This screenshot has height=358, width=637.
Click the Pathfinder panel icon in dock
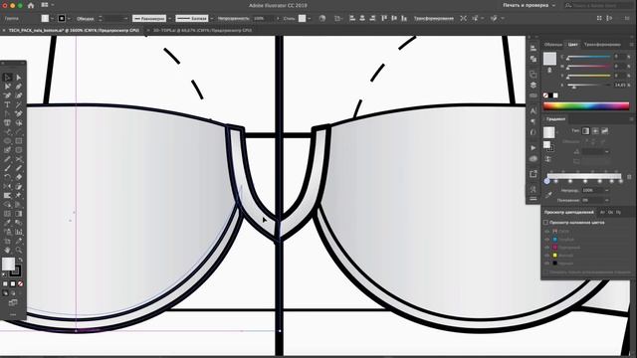click(533, 60)
